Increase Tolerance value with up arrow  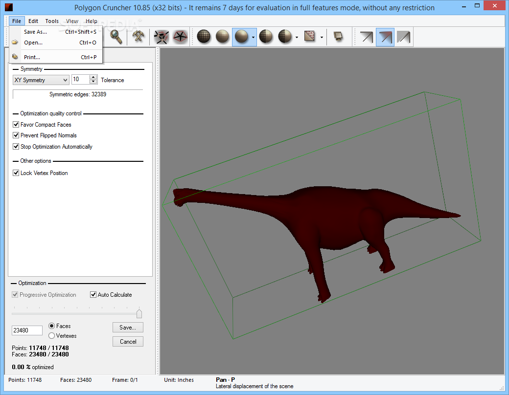coord(93,77)
